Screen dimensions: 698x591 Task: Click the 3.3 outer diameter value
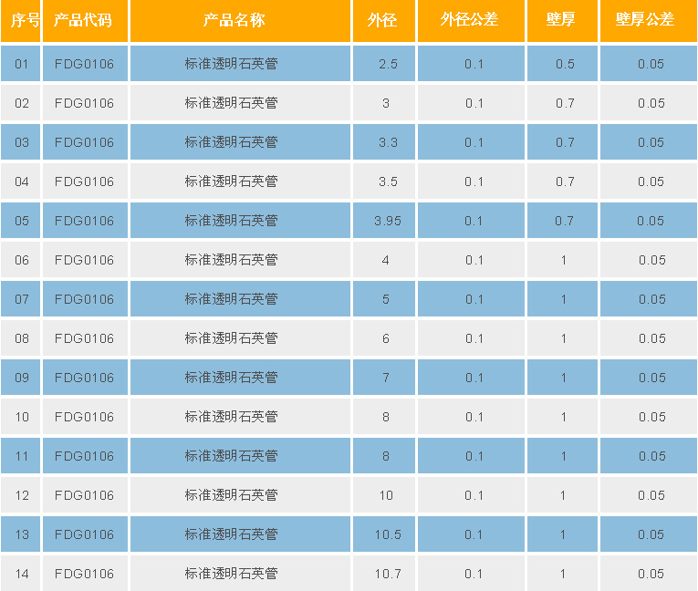(388, 142)
